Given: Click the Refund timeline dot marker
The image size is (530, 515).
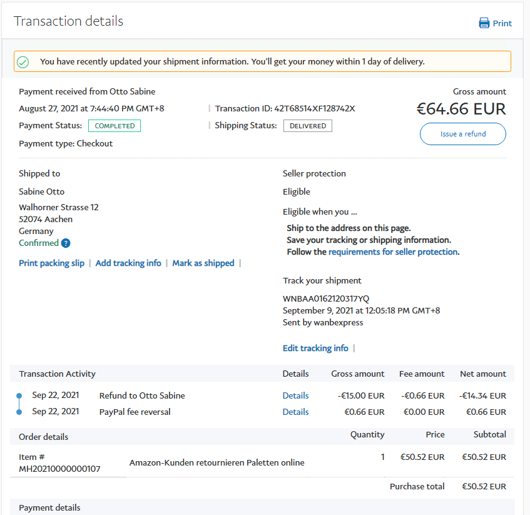Looking at the screenshot, I should [x=19, y=395].
